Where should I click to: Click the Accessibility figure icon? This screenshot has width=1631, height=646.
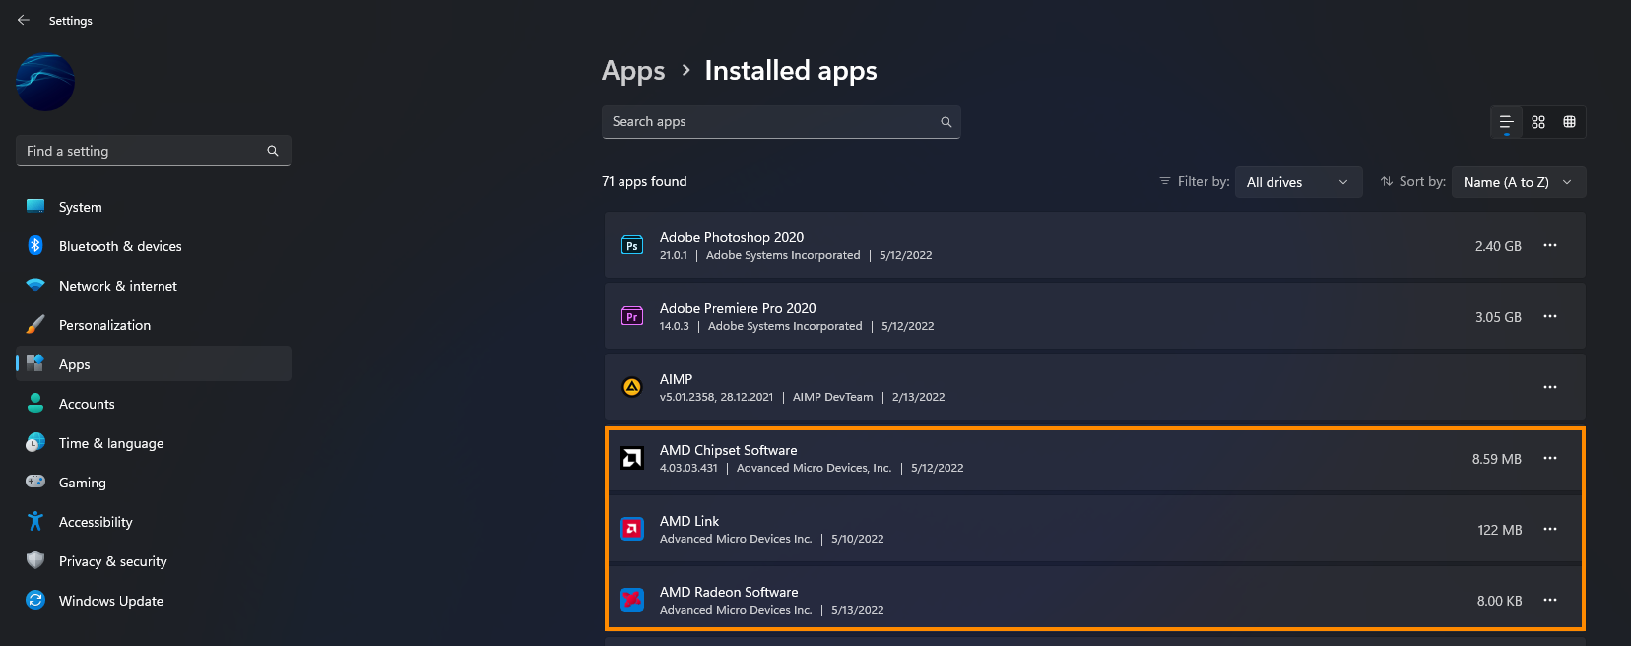pos(35,521)
